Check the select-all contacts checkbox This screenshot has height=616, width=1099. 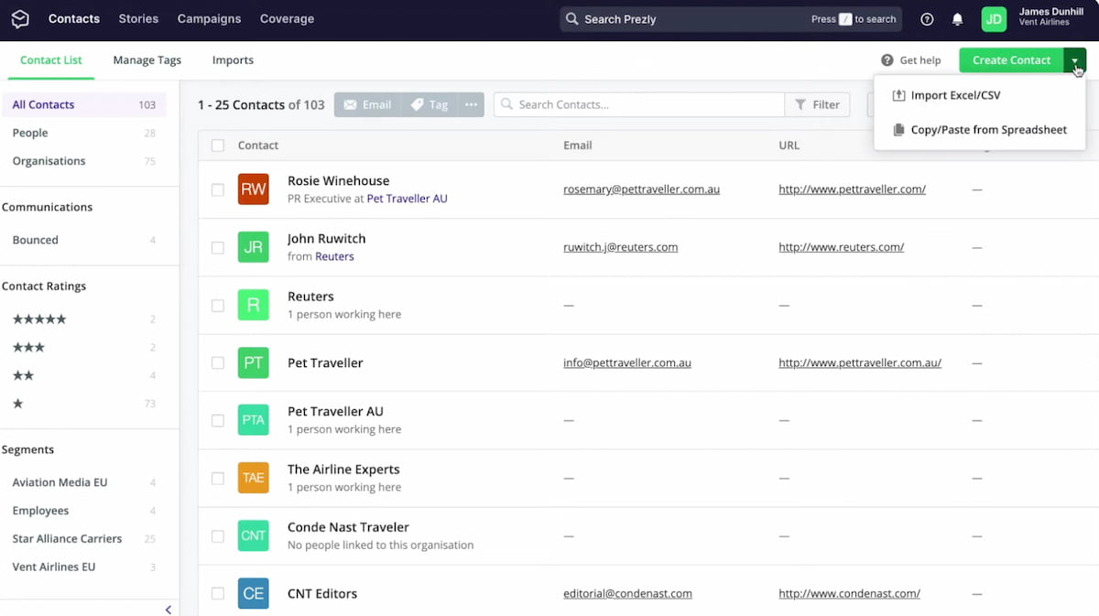[x=217, y=145]
